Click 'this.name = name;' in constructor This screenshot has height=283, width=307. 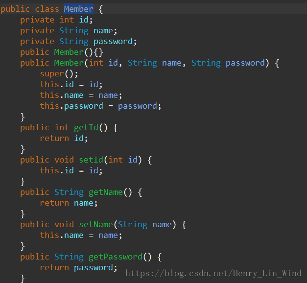81,95
